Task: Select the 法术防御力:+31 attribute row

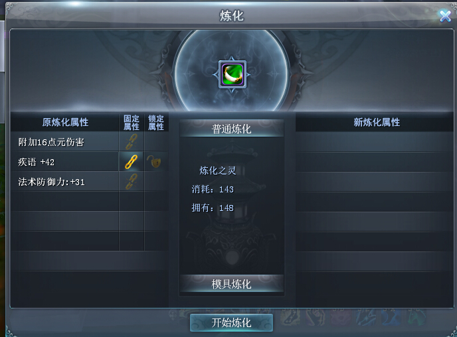Action: point(64,182)
